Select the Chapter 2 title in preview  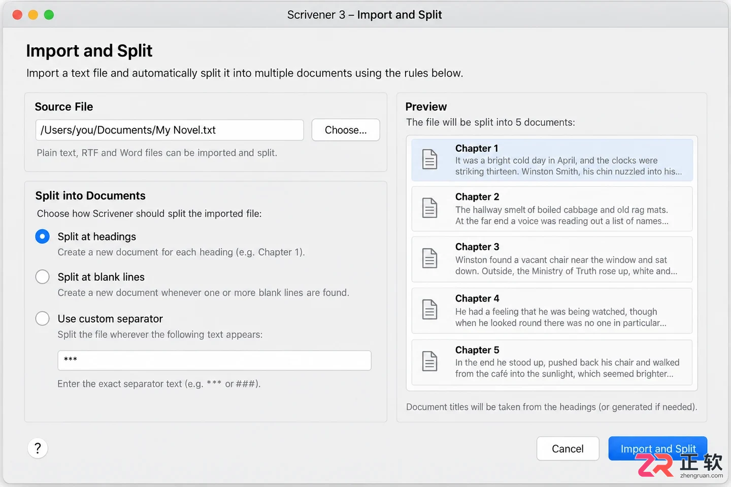(477, 197)
